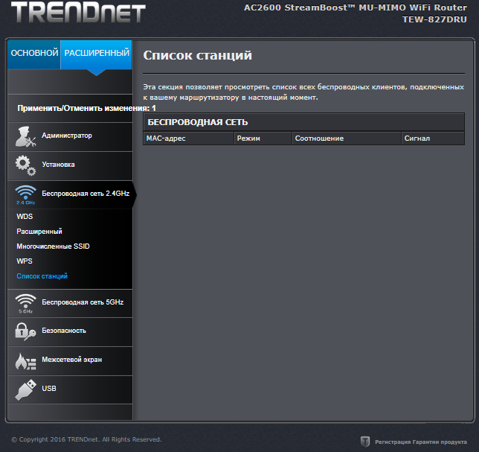Click the Сигнал column header
Viewport: 479px width, 452px height.
[x=433, y=139]
